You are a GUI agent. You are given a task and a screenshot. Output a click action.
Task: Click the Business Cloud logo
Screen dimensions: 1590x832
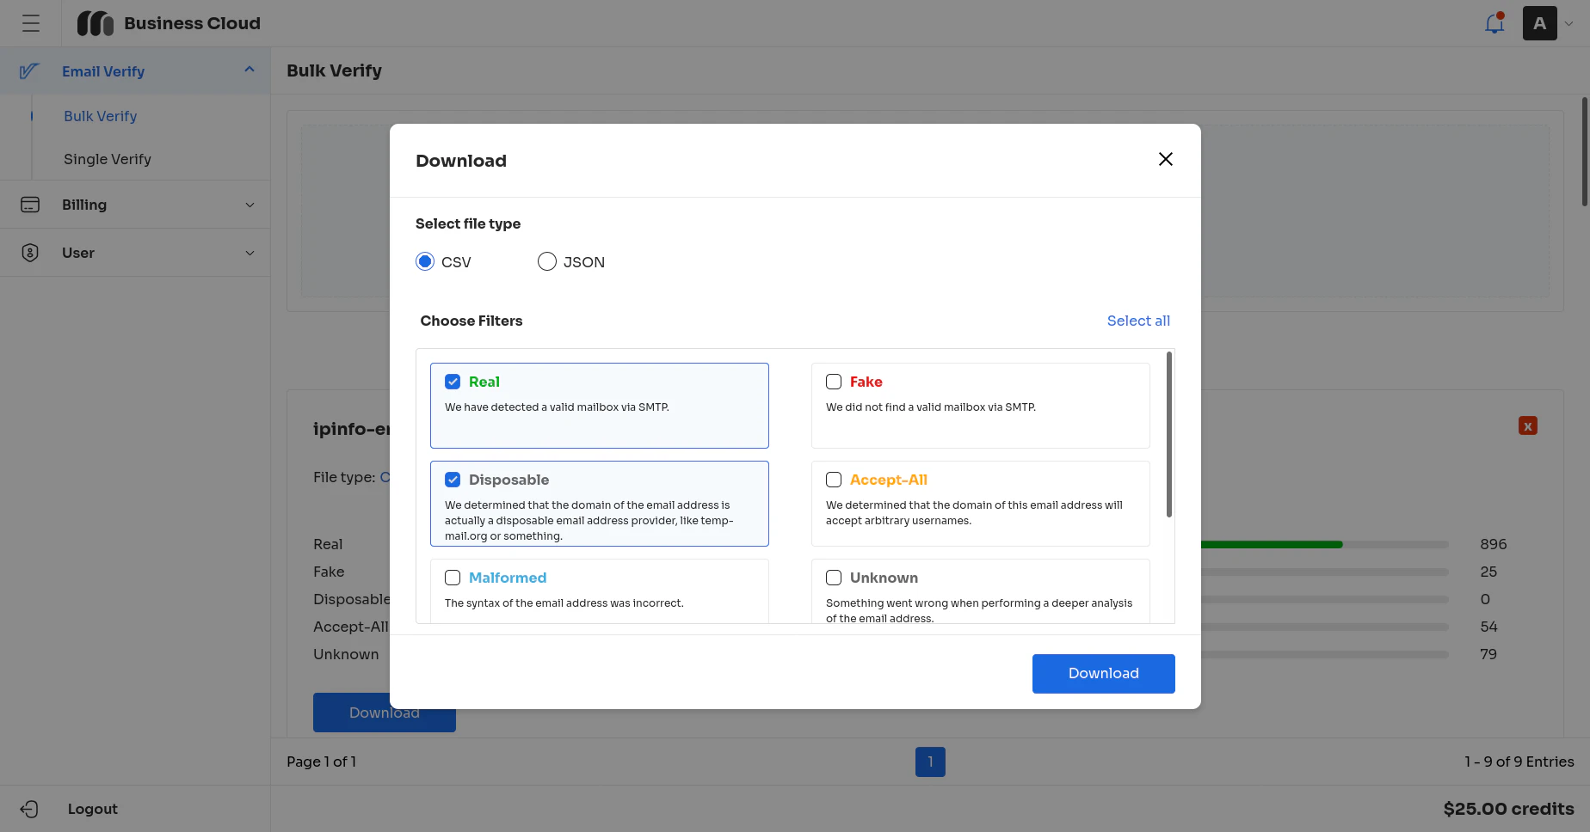[x=96, y=23]
